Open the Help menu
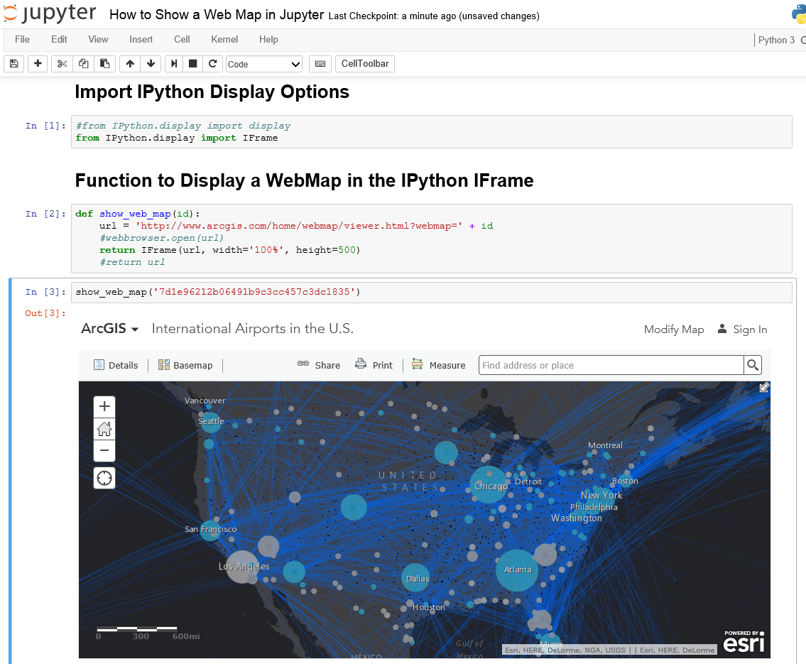Image resolution: width=806 pixels, height=664 pixels. [x=268, y=40]
